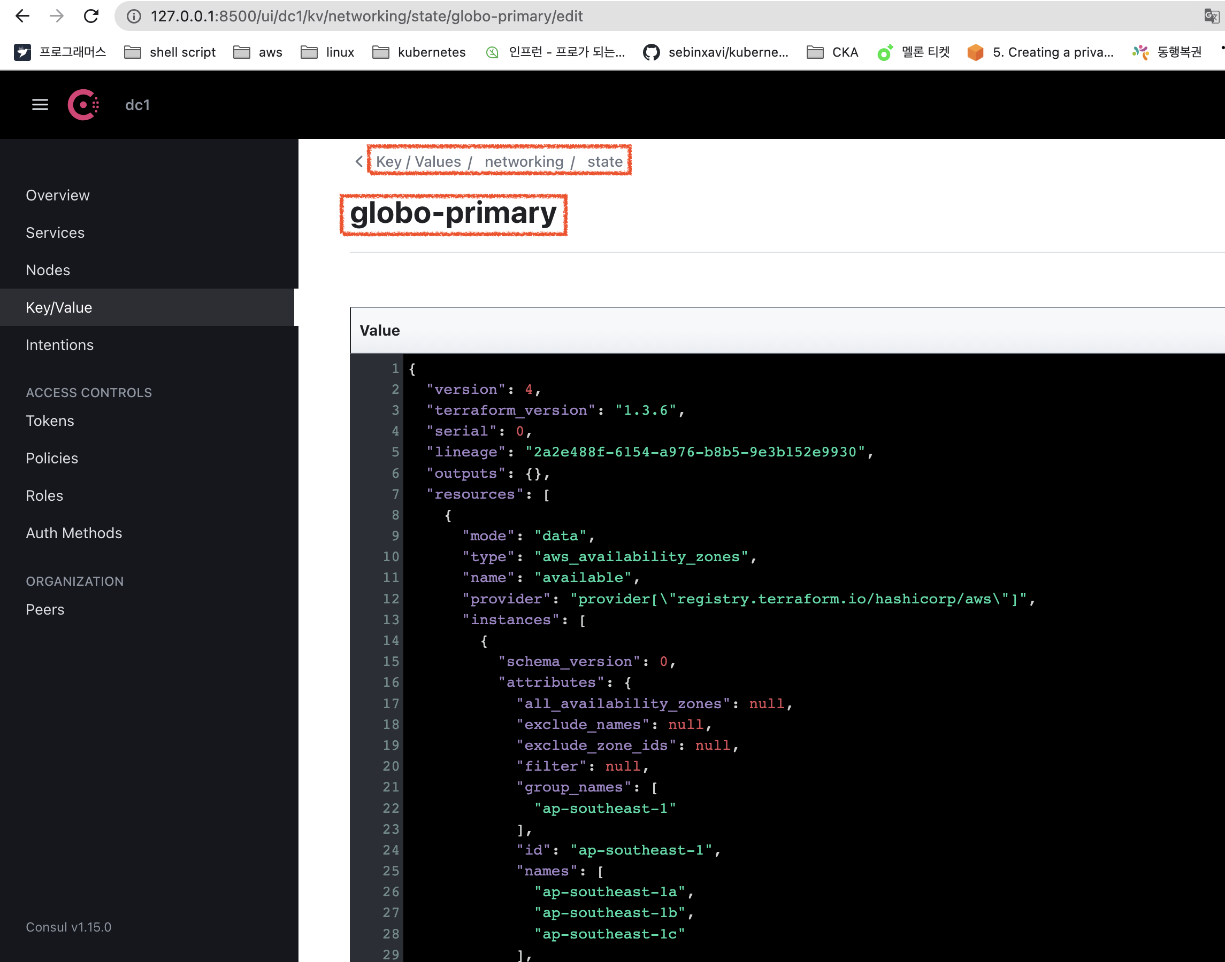The image size is (1225, 962).
Task: Click the state breadcrumb link
Action: [x=605, y=161]
